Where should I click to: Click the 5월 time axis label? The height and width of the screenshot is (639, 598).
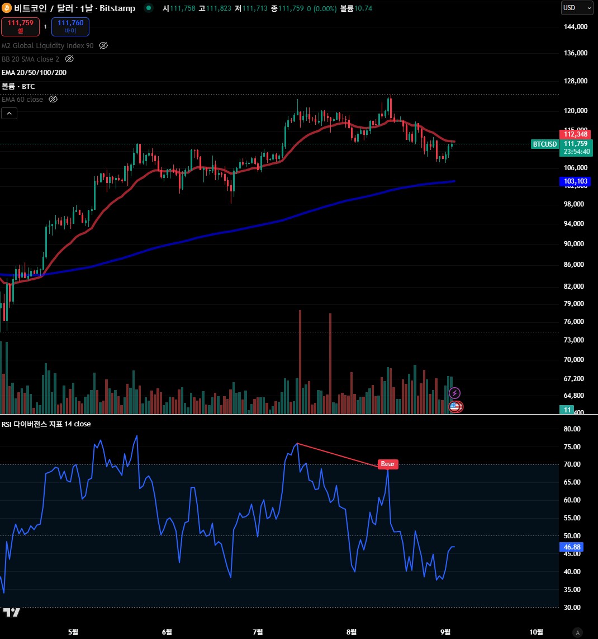[x=73, y=632]
